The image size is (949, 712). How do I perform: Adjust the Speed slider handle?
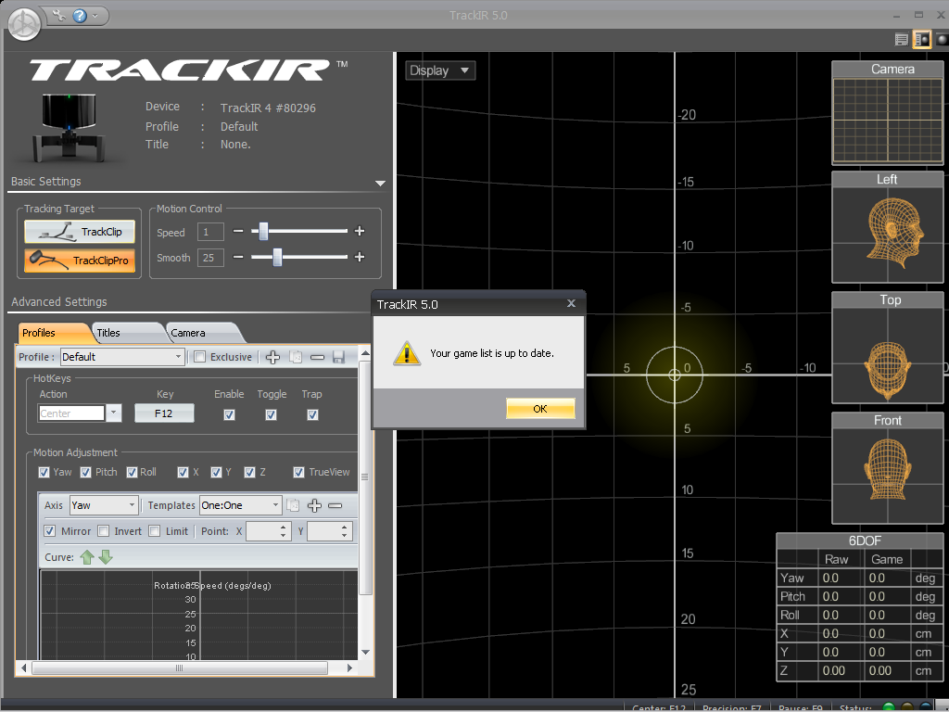263,231
